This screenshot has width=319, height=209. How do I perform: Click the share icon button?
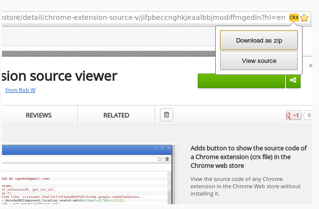click(x=293, y=80)
